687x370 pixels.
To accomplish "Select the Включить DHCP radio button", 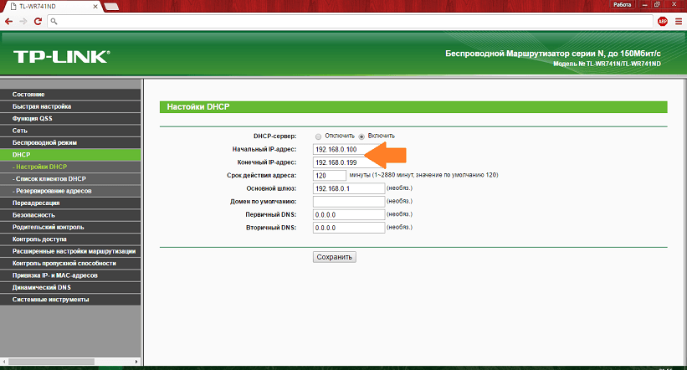I will (x=362, y=136).
